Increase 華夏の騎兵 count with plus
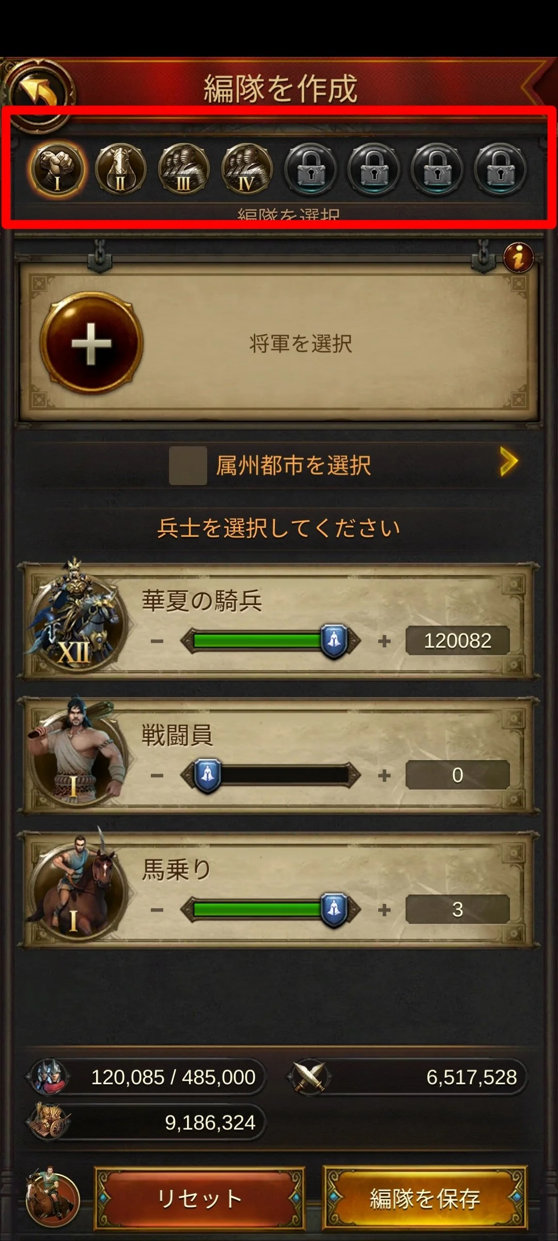This screenshot has height=1241, width=558. pyautogui.click(x=384, y=641)
